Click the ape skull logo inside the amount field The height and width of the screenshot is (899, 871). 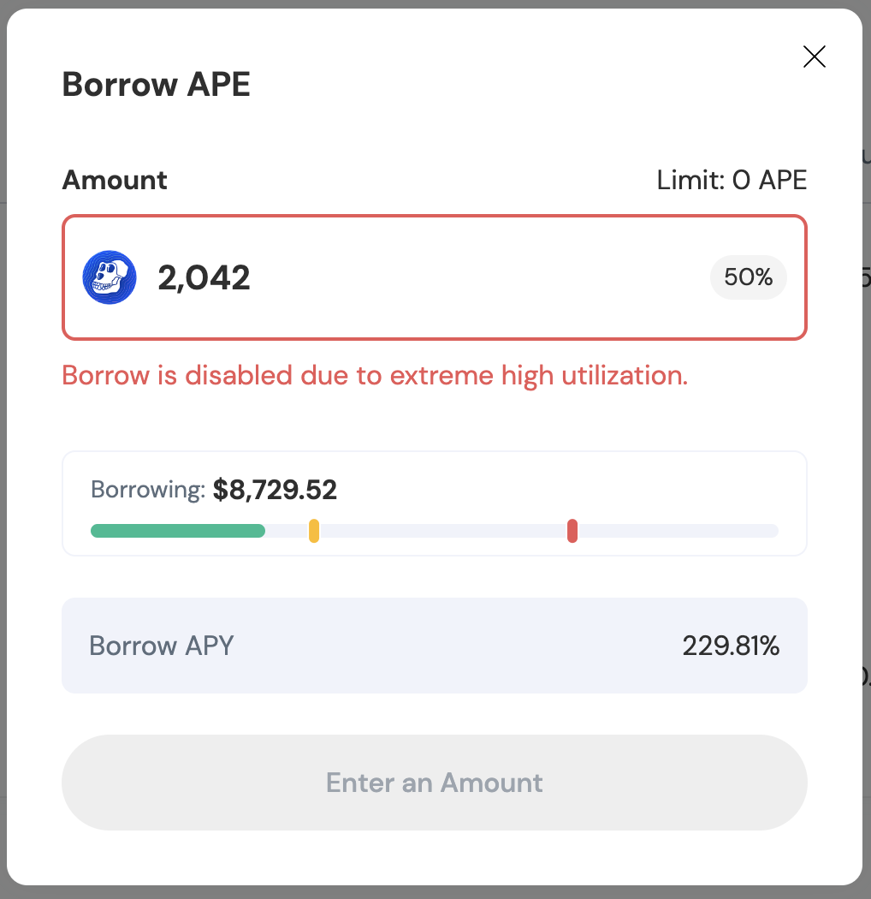(109, 277)
